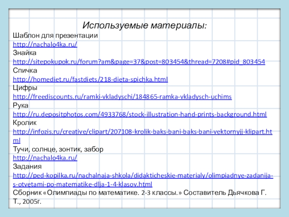Screen dimensions: 289x217
Task: Open the sitepokupok.ru forum link
Action: pos(139,62)
